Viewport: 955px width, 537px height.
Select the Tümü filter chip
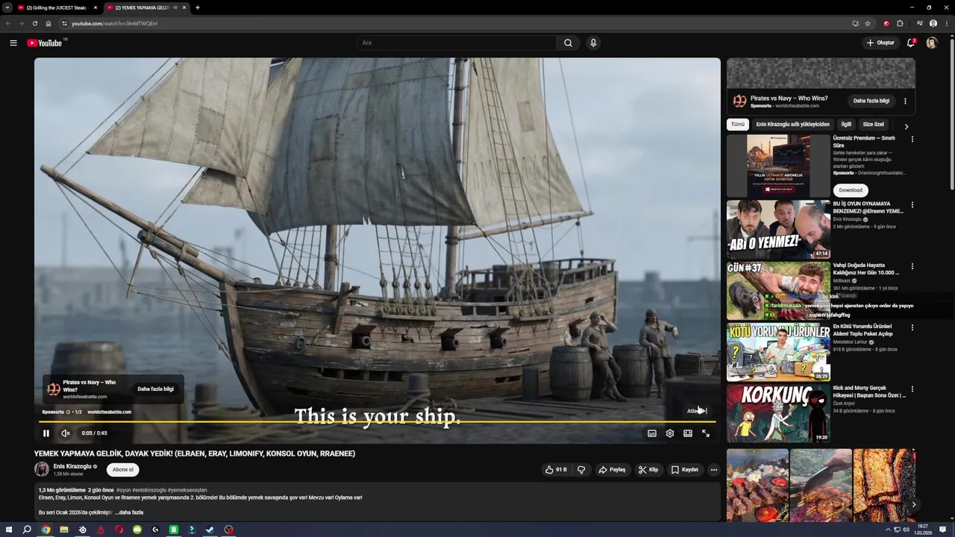point(738,125)
